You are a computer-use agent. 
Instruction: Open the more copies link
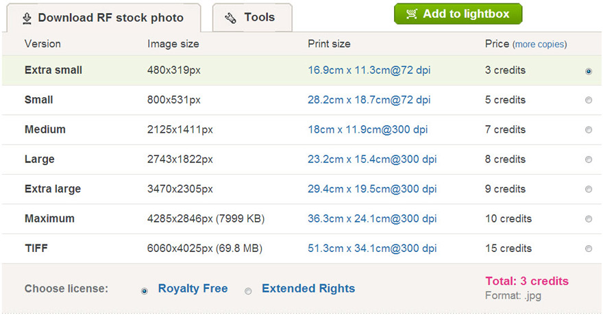click(540, 45)
